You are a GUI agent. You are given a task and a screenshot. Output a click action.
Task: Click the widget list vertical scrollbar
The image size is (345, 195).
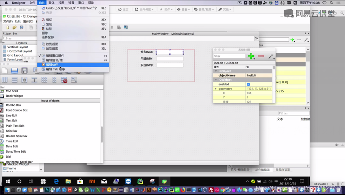click(x=102, y=134)
